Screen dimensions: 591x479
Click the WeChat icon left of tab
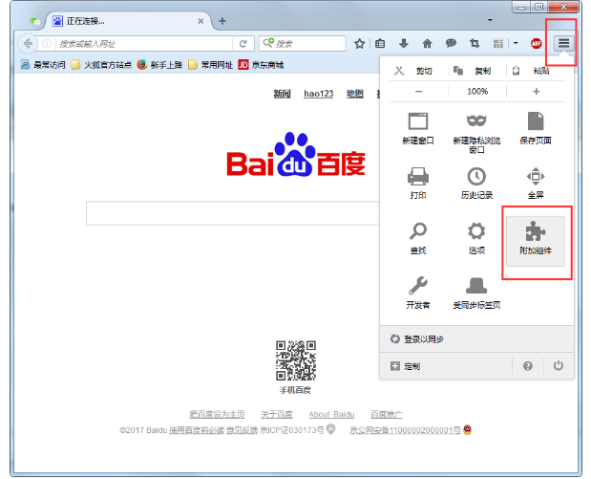(x=35, y=21)
